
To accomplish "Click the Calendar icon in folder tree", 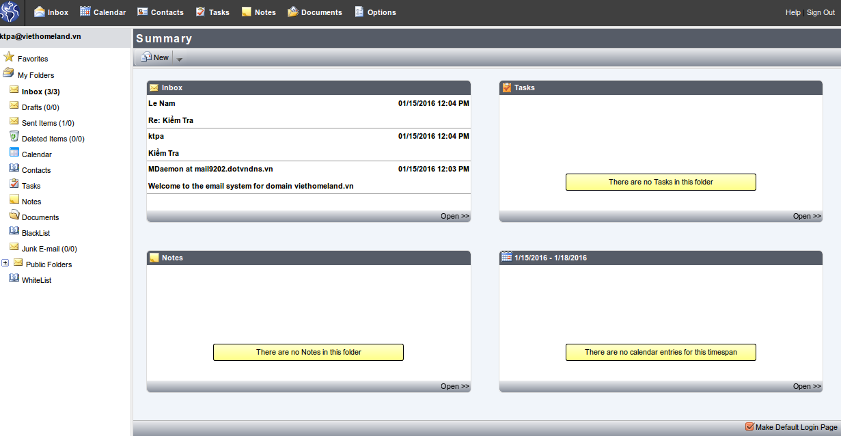I will pyautogui.click(x=14, y=153).
